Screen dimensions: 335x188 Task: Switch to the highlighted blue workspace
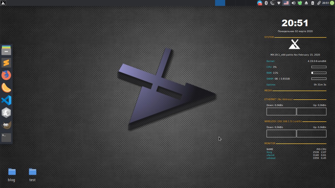(x=220, y=3)
